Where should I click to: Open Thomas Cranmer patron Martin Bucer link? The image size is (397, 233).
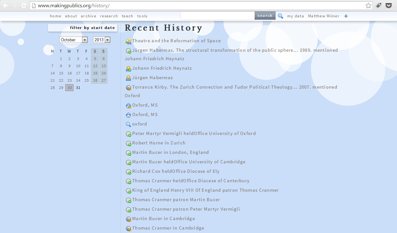pos(176,200)
